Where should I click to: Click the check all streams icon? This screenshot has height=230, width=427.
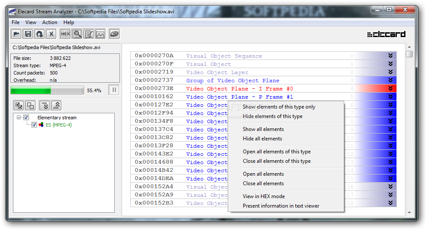pyautogui.click(x=19, y=106)
